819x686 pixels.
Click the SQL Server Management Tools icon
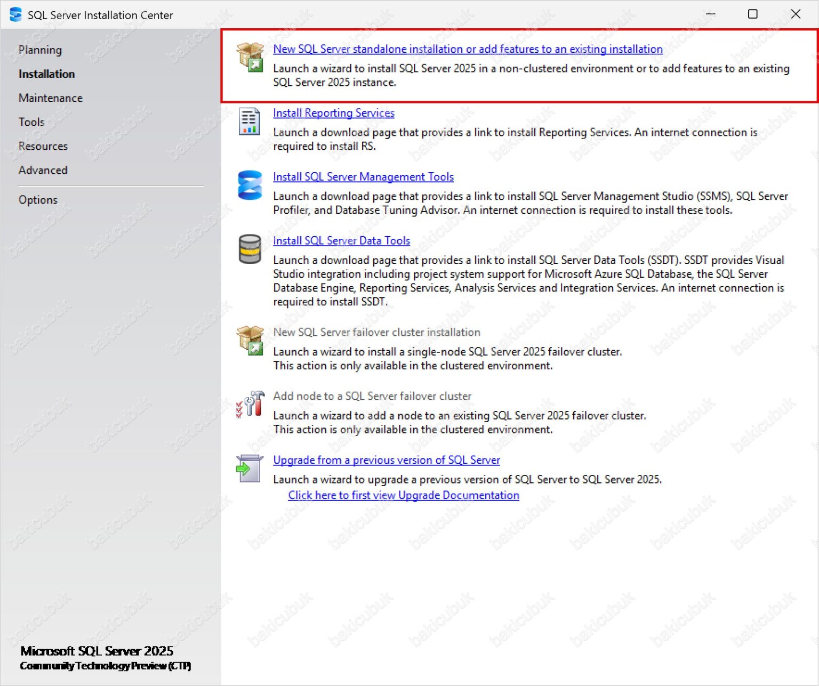(250, 185)
